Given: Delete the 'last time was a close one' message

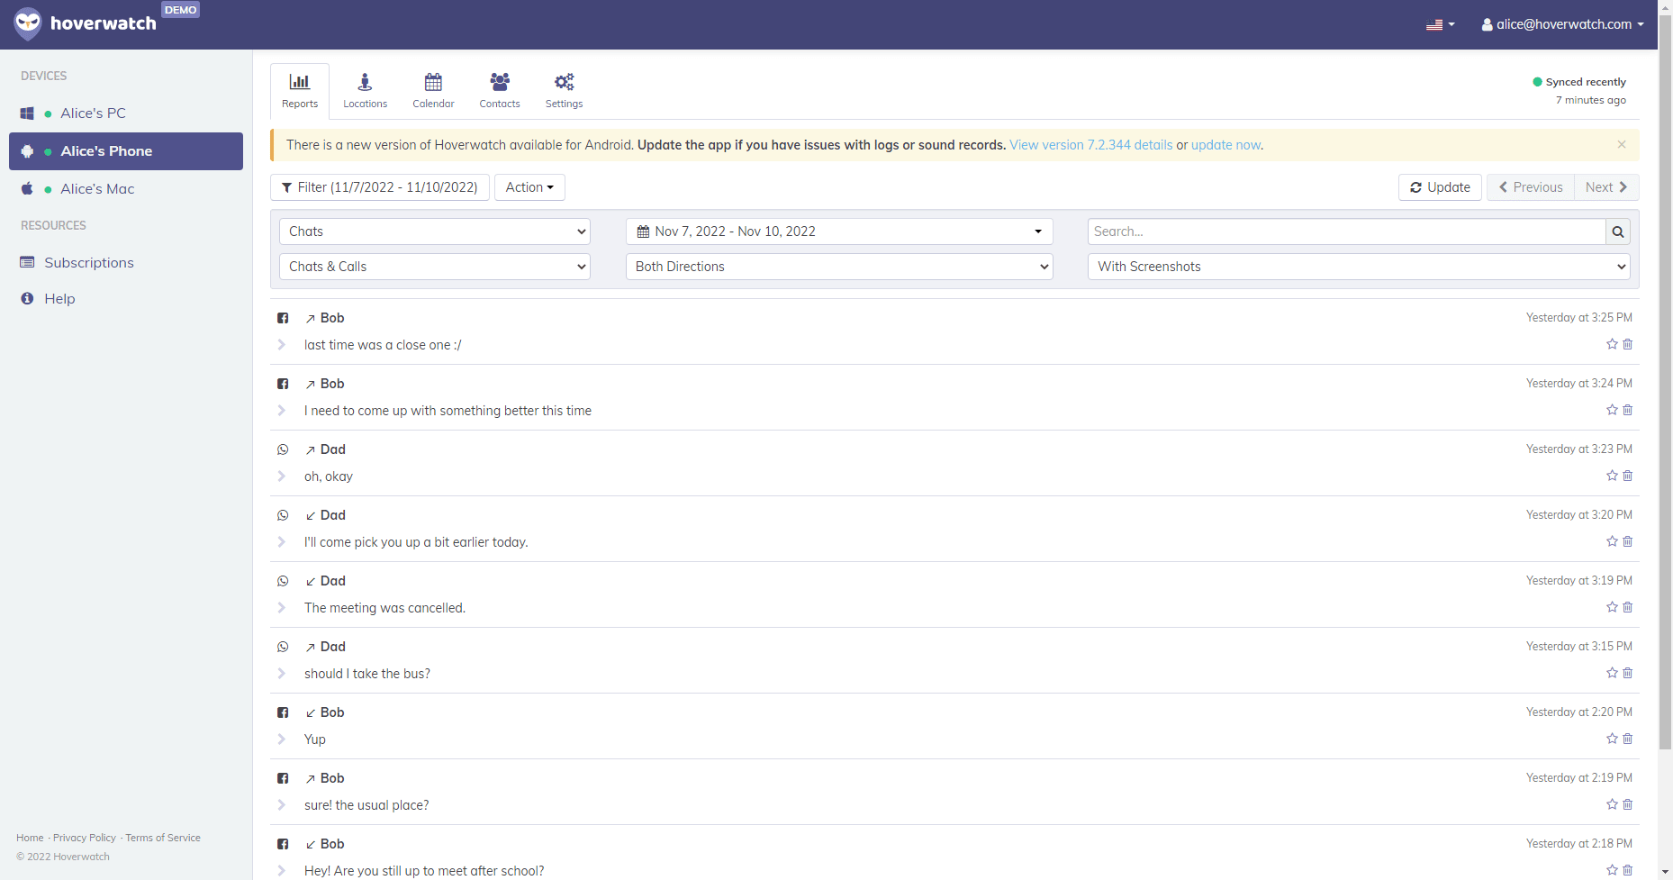Looking at the screenshot, I should (x=1628, y=344).
